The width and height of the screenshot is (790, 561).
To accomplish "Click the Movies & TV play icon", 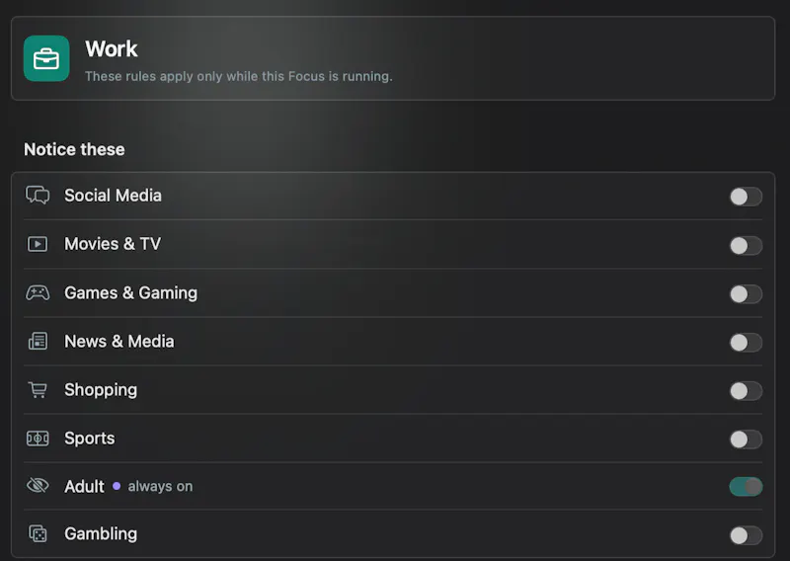I will 38,244.
